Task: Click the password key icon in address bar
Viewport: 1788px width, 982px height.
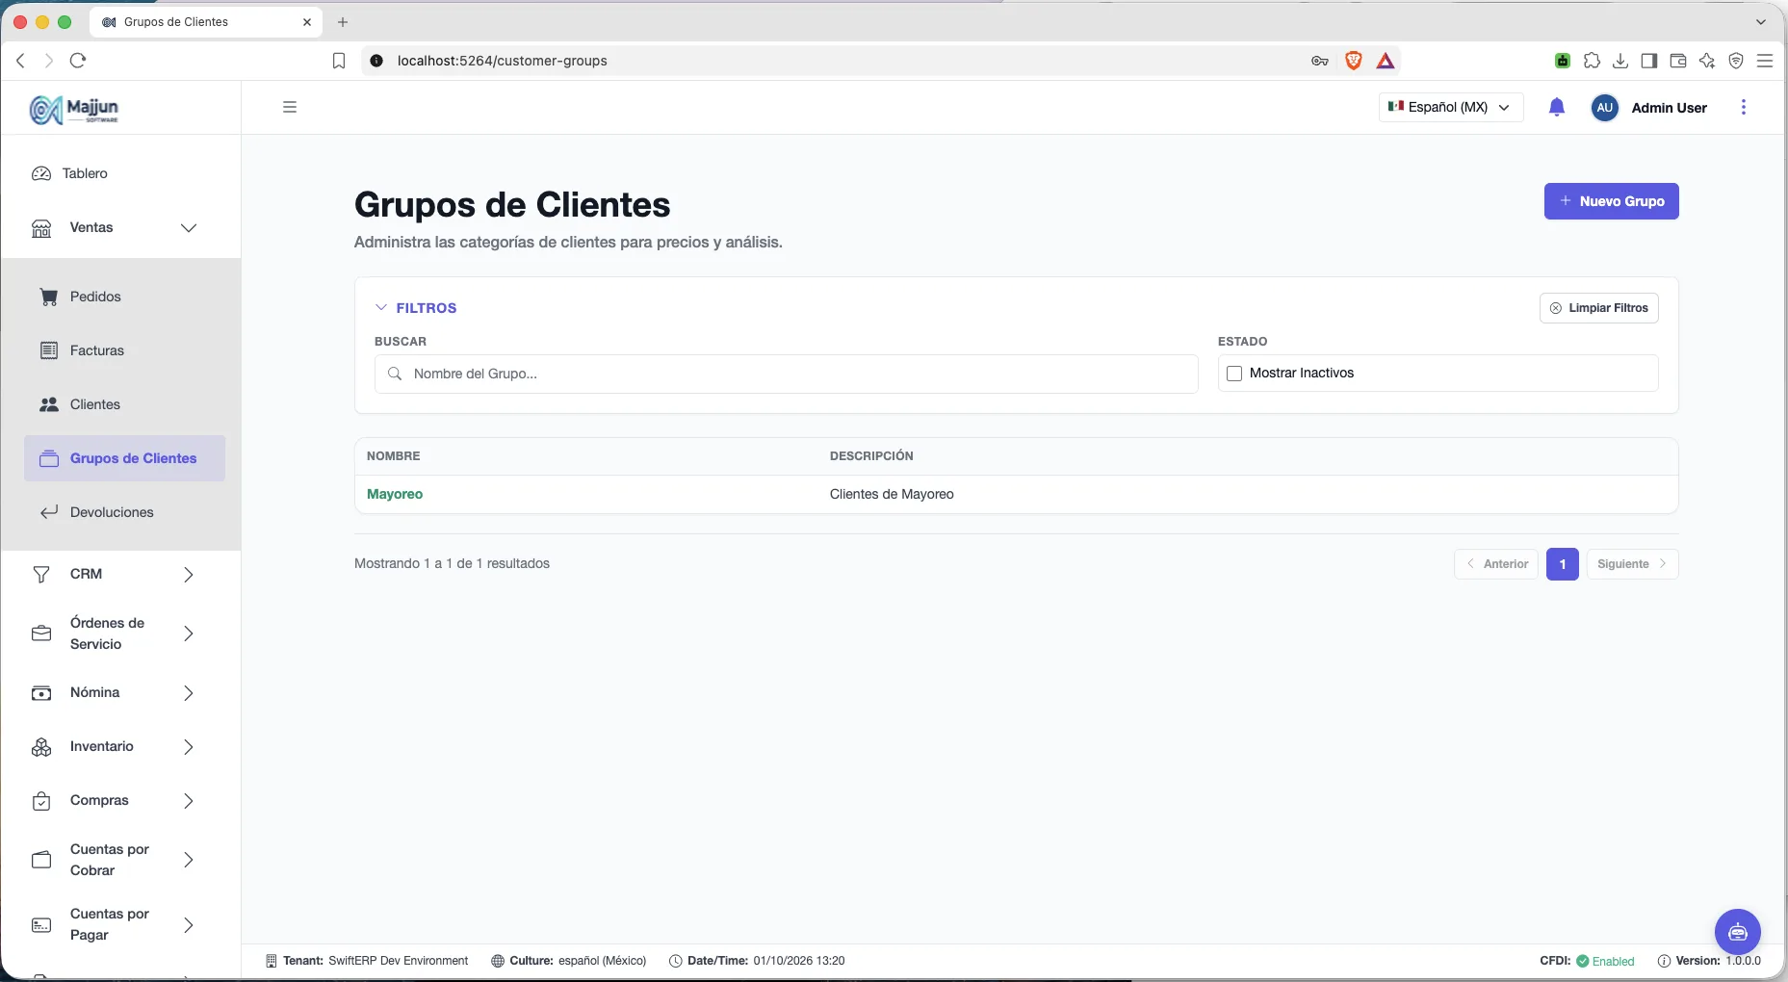Action: click(1320, 61)
